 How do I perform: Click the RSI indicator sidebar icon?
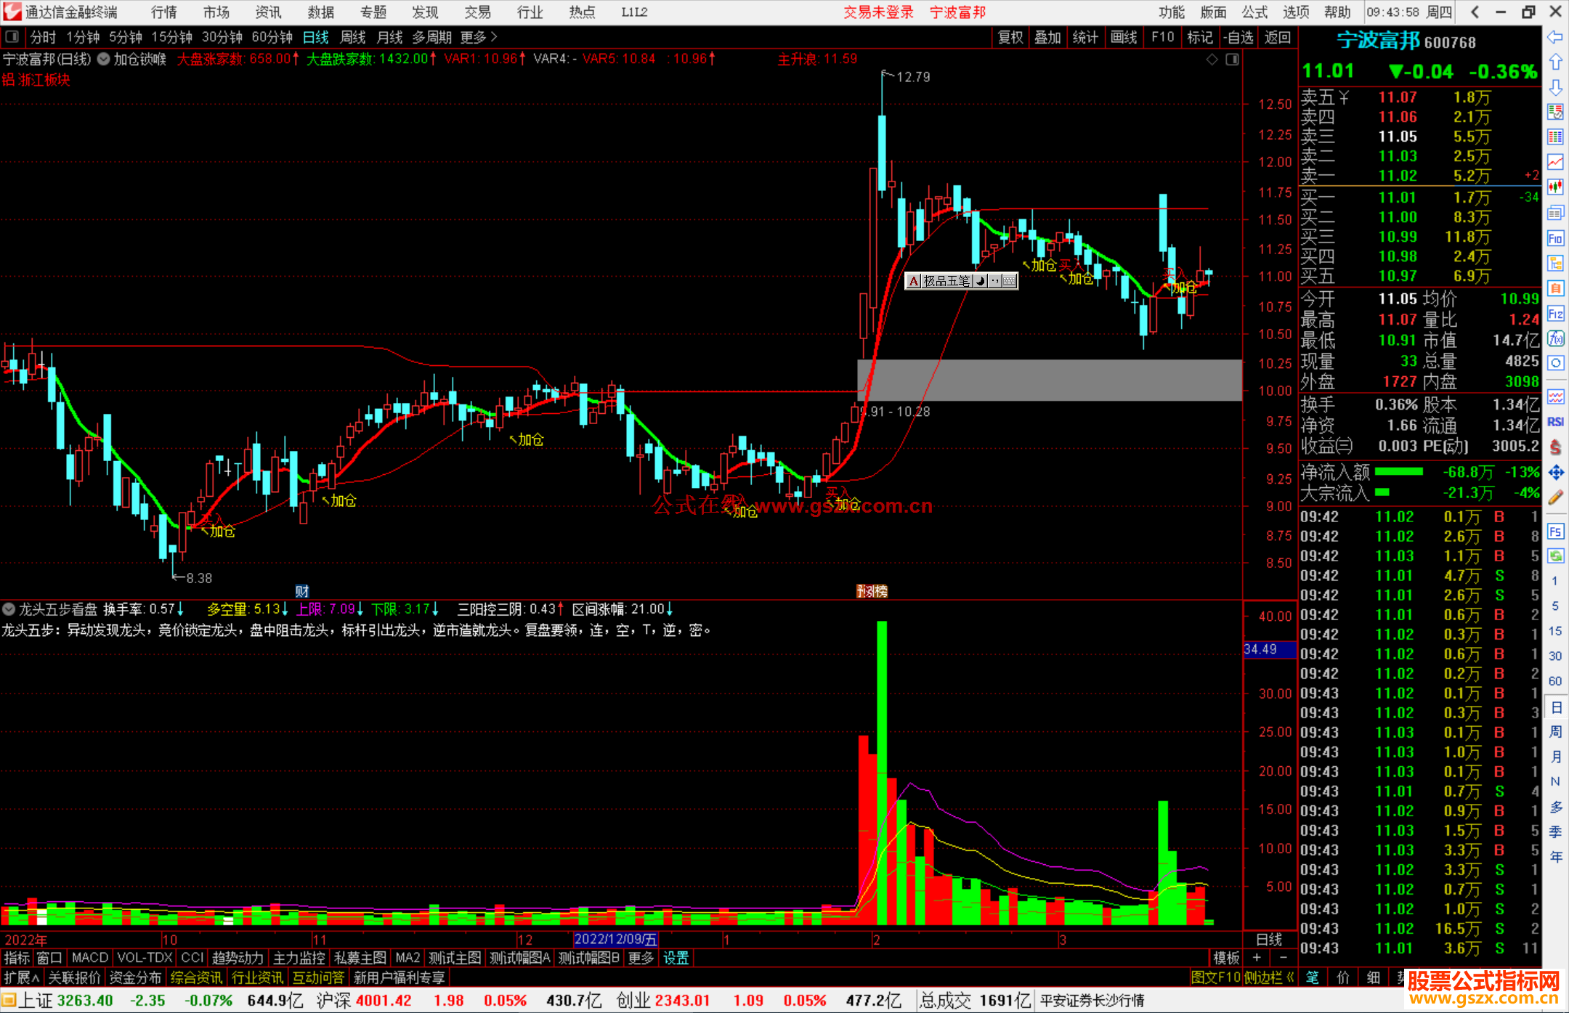point(1555,422)
